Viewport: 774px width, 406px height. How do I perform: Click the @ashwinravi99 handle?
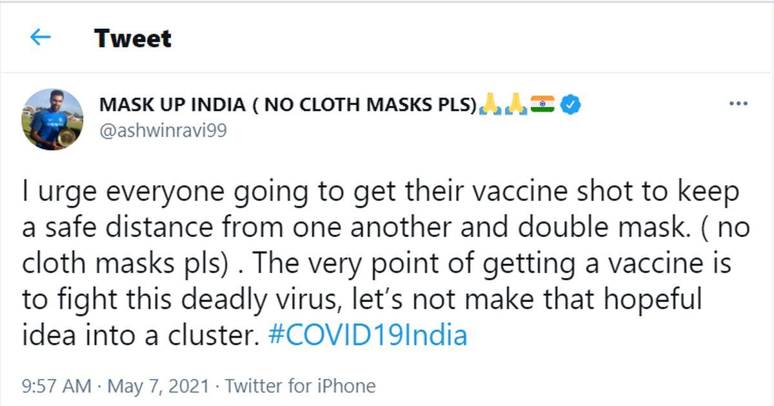coord(163,130)
